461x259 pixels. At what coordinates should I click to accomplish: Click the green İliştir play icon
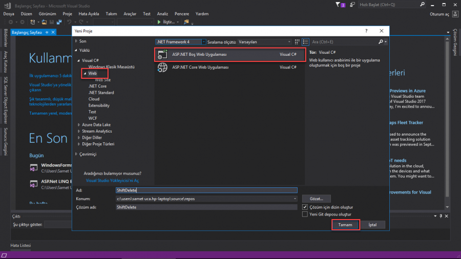coord(159,22)
